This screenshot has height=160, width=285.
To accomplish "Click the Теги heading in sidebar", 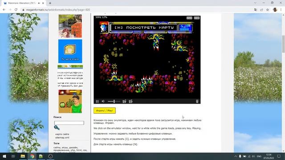I will coord(57,143).
